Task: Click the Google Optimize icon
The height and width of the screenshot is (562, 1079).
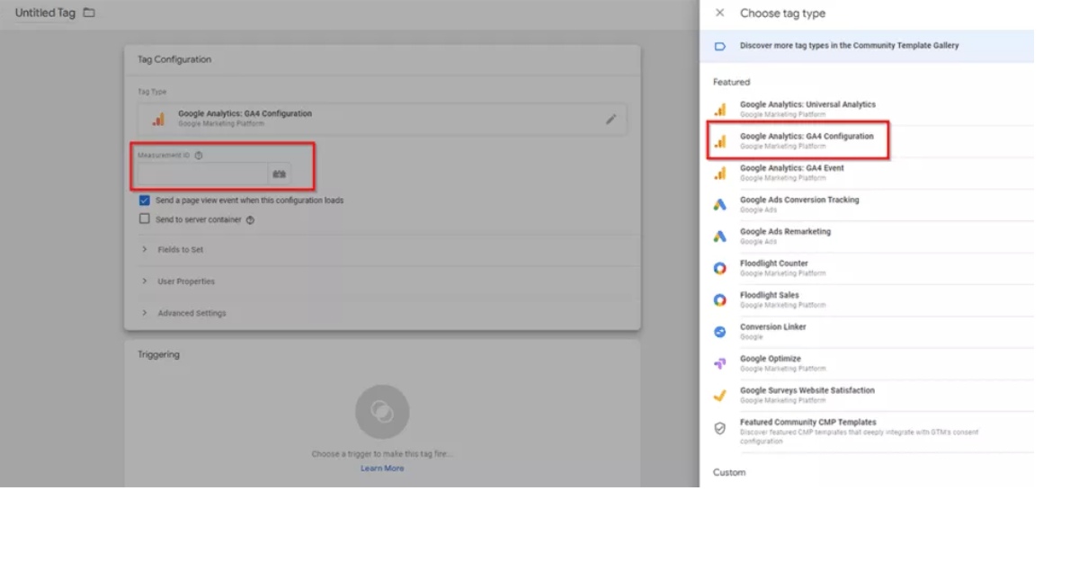Action: [719, 363]
